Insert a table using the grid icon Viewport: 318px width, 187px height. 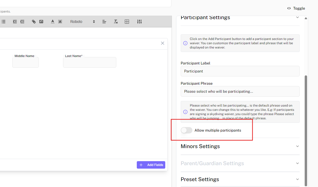127,22
